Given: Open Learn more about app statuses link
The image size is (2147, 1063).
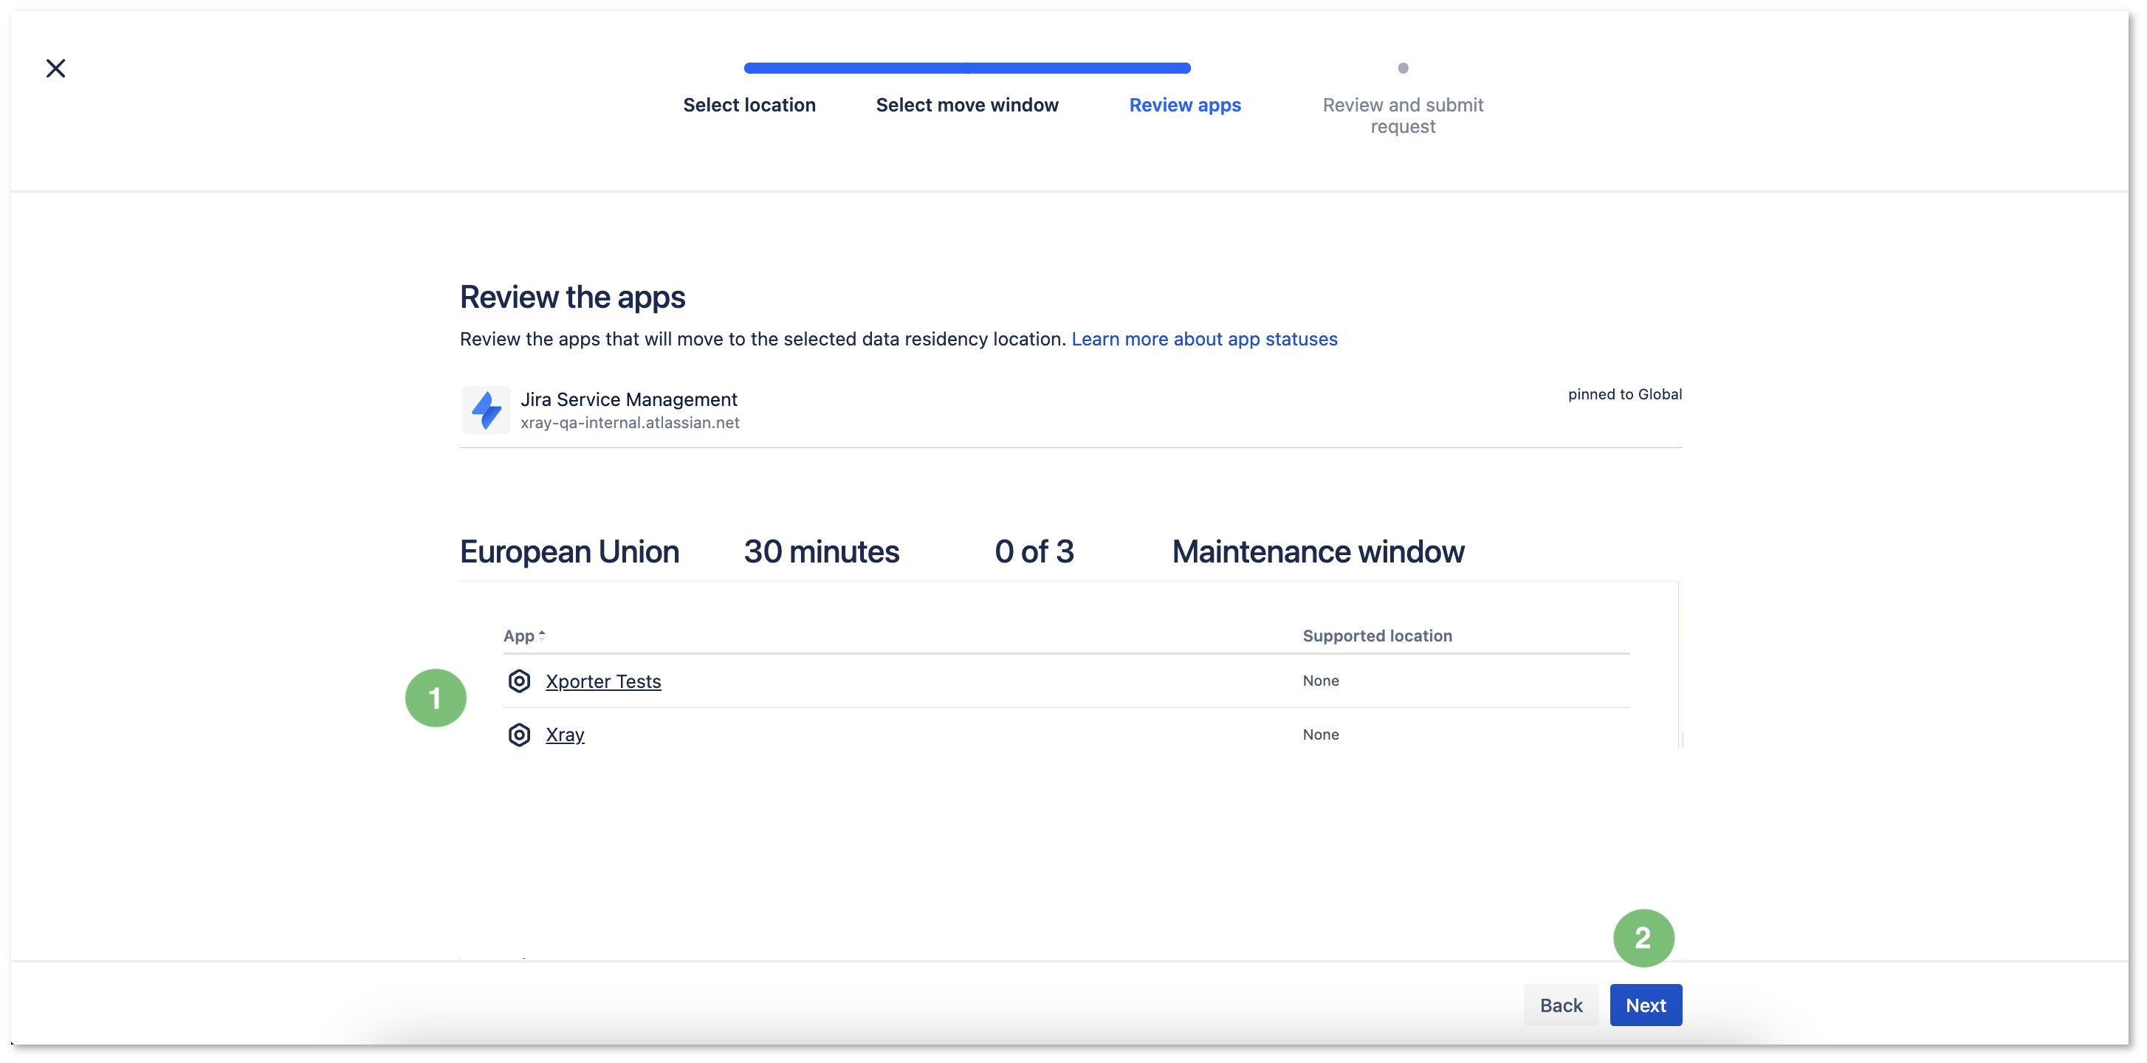Looking at the screenshot, I should (1204, 339).
